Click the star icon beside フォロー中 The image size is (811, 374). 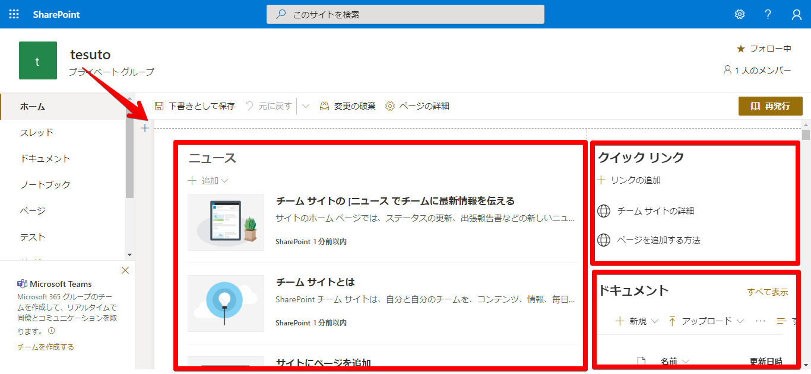pos(741,49)
